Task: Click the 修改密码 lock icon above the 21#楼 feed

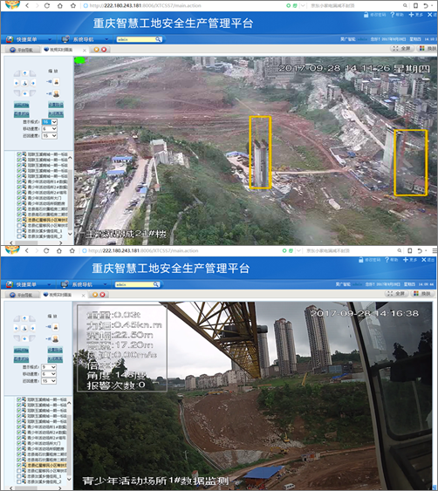Action: 366,15
